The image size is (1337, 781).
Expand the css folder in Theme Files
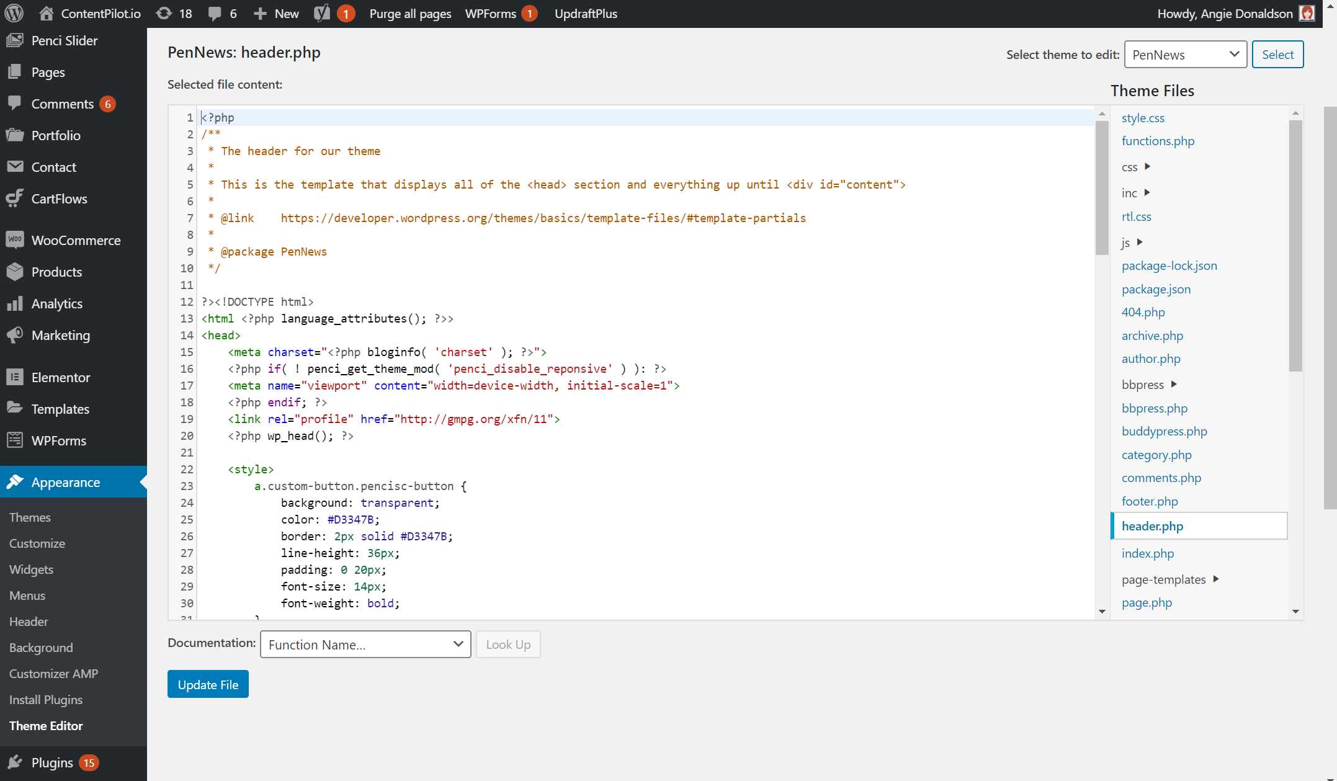(x=1148, y=167)
